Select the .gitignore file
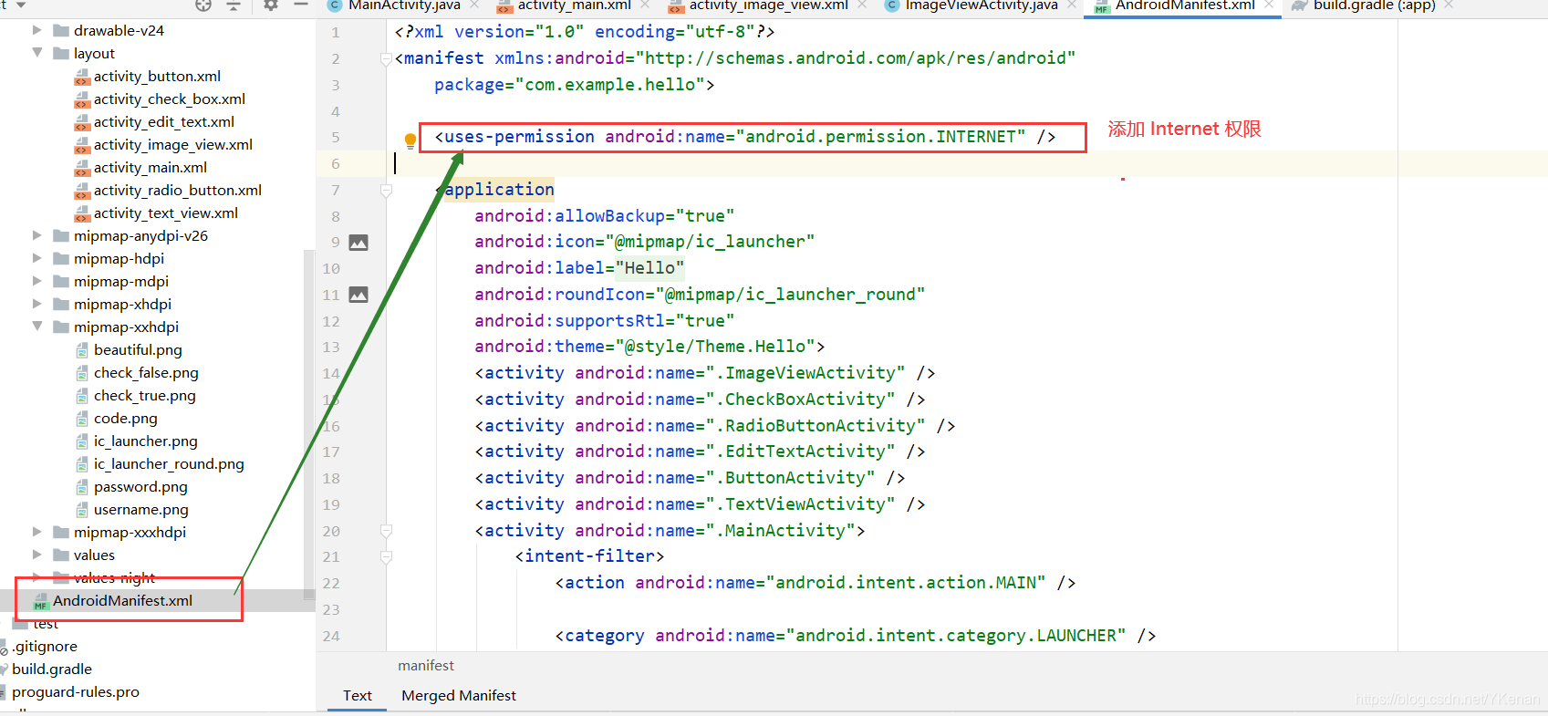This screenshot has width=1548, height=716. 44,646
